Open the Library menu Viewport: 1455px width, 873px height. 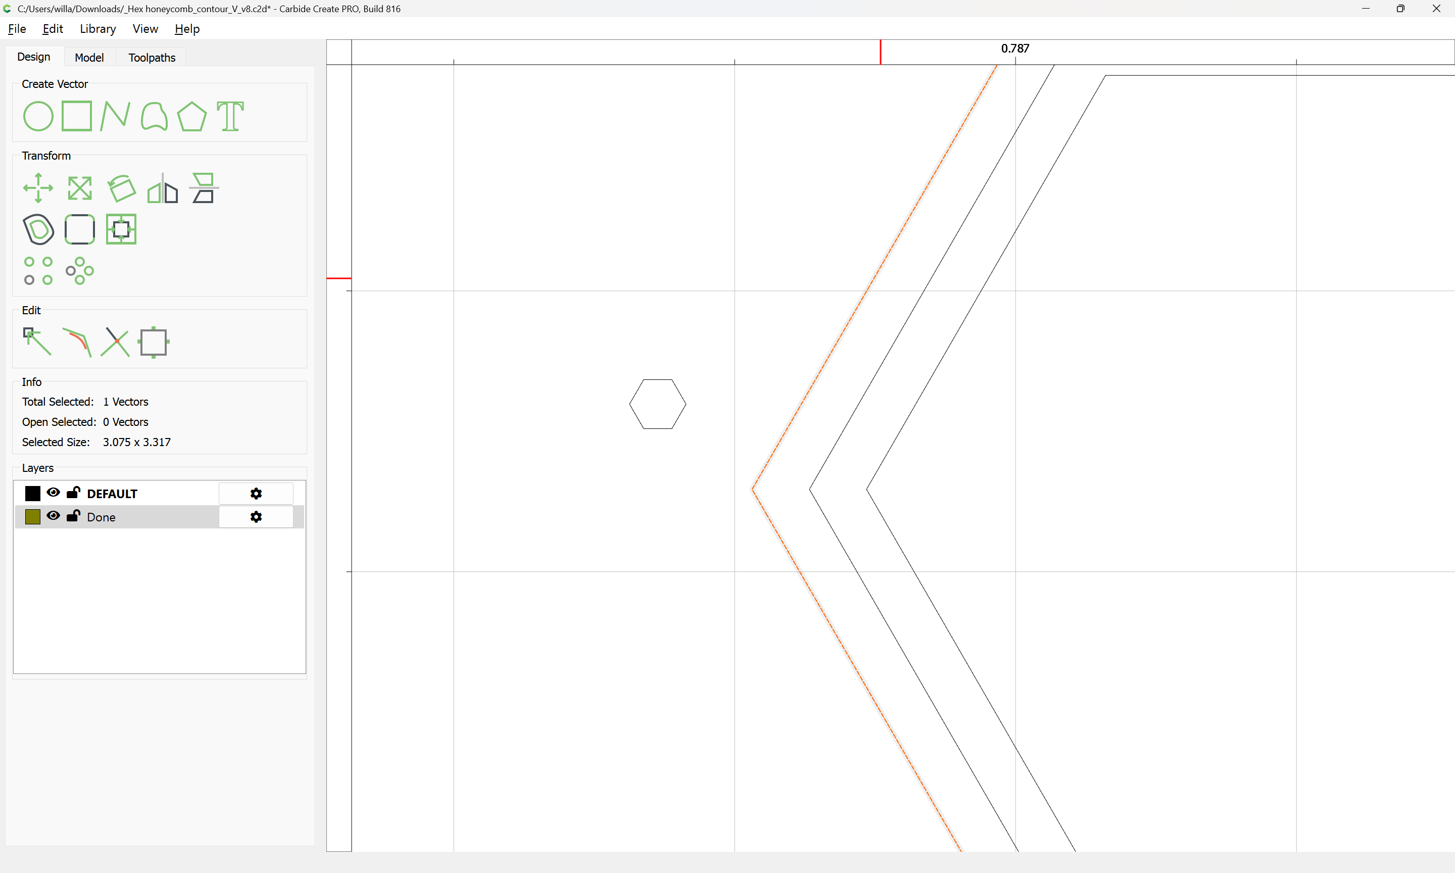98,29
